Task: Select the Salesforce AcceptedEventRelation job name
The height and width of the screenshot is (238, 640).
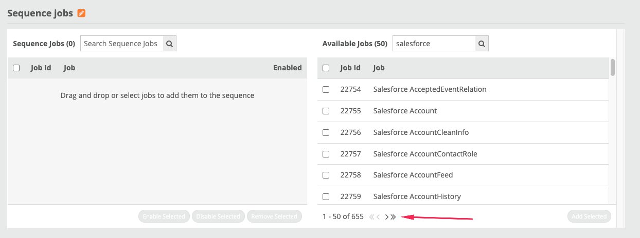Action: point(430,89)
